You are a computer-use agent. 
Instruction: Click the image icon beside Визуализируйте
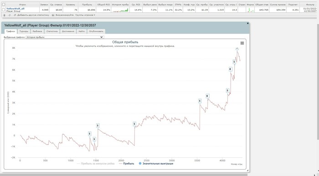click(x=53, y=15)
